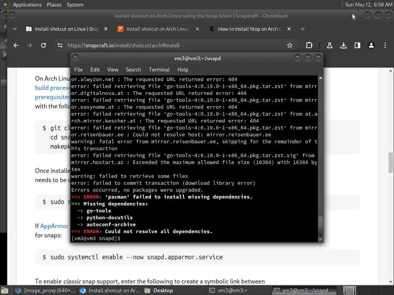Open terminal Edit menu

95,70
